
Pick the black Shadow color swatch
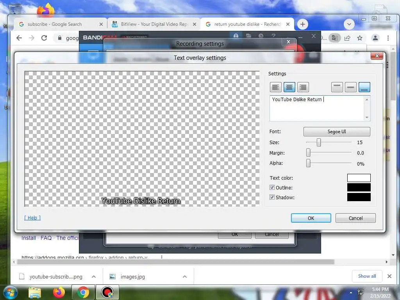click(x=359, y=197)
